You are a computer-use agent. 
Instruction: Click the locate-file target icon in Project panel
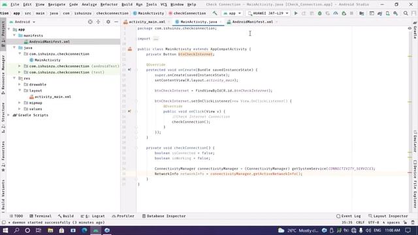click(90, 22)
